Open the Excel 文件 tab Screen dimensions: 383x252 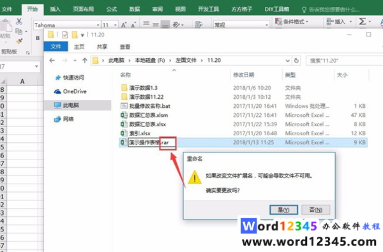pos(7,10)
